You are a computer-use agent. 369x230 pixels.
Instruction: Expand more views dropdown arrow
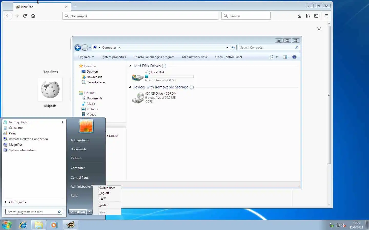(276, 57)
